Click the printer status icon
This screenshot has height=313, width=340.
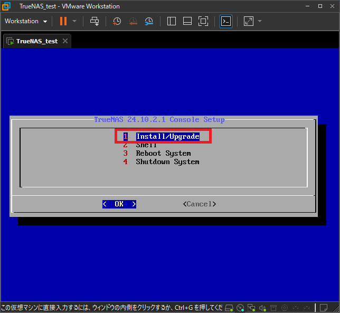click(273, 308)
